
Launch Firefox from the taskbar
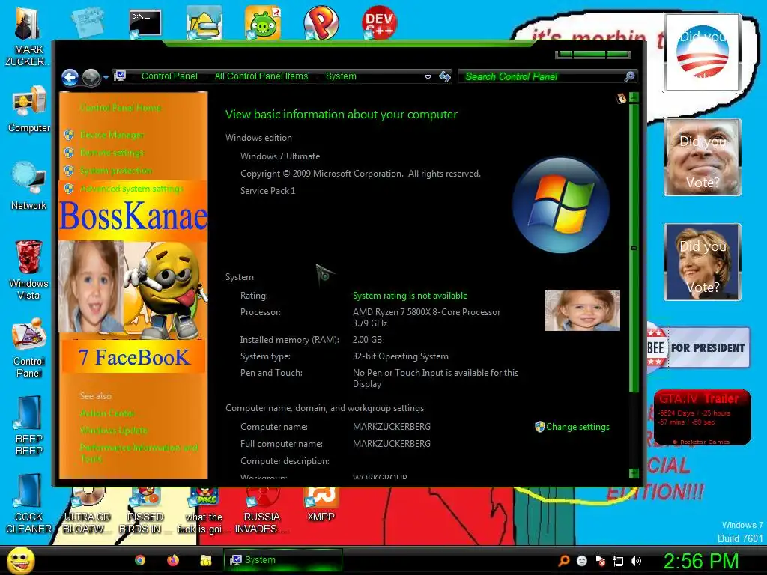(173, 560)
